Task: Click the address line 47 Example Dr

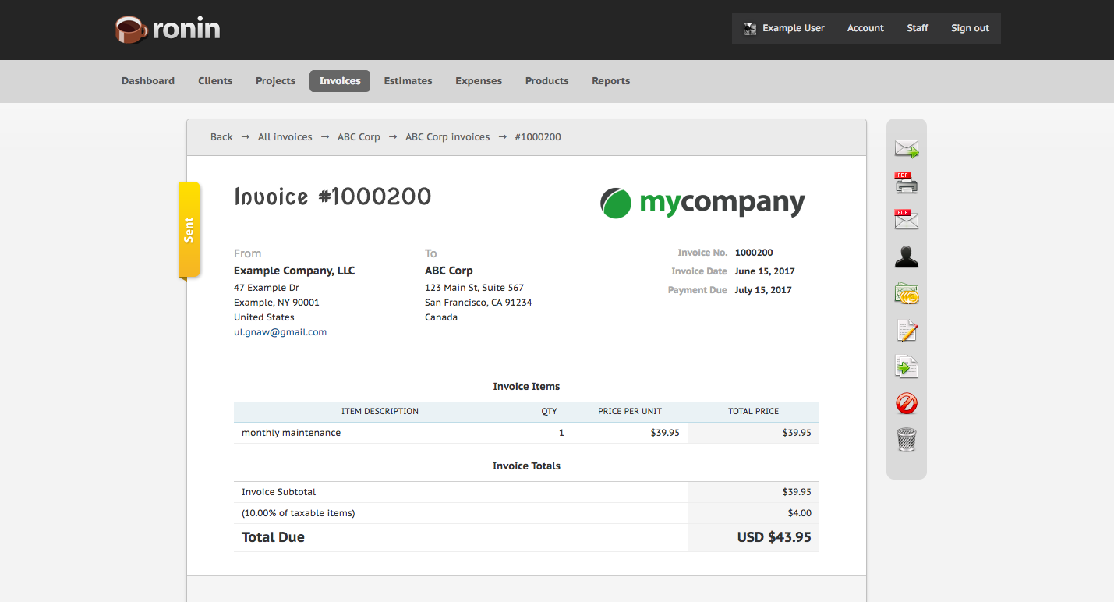Action: [267, 288]
